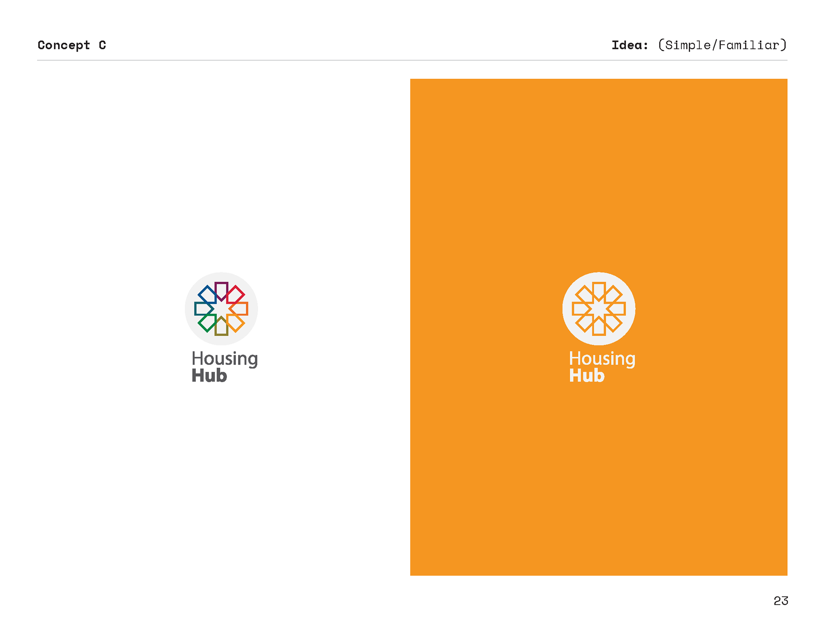Click the '(Simple/Familiar)' text
Screen dimensions: 825x638
click(722, 45)
